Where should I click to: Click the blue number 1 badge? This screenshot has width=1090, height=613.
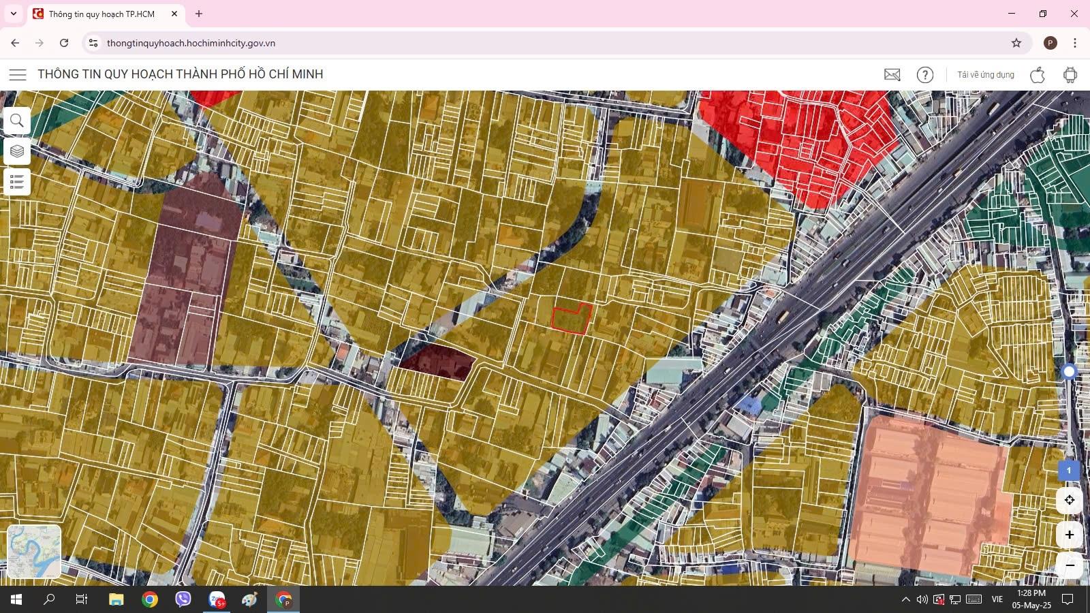click(1068, 471)
